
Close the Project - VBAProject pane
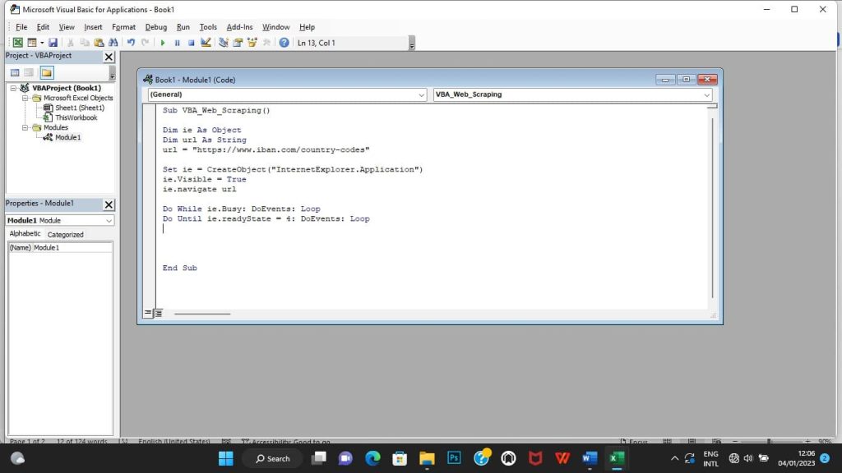109,57
